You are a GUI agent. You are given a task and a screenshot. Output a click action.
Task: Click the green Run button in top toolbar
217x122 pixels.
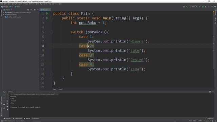200,7
